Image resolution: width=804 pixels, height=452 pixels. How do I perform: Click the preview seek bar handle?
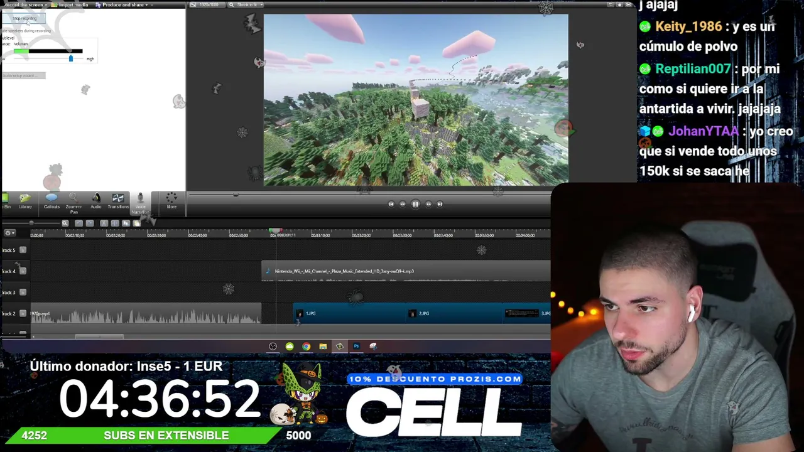236,195
